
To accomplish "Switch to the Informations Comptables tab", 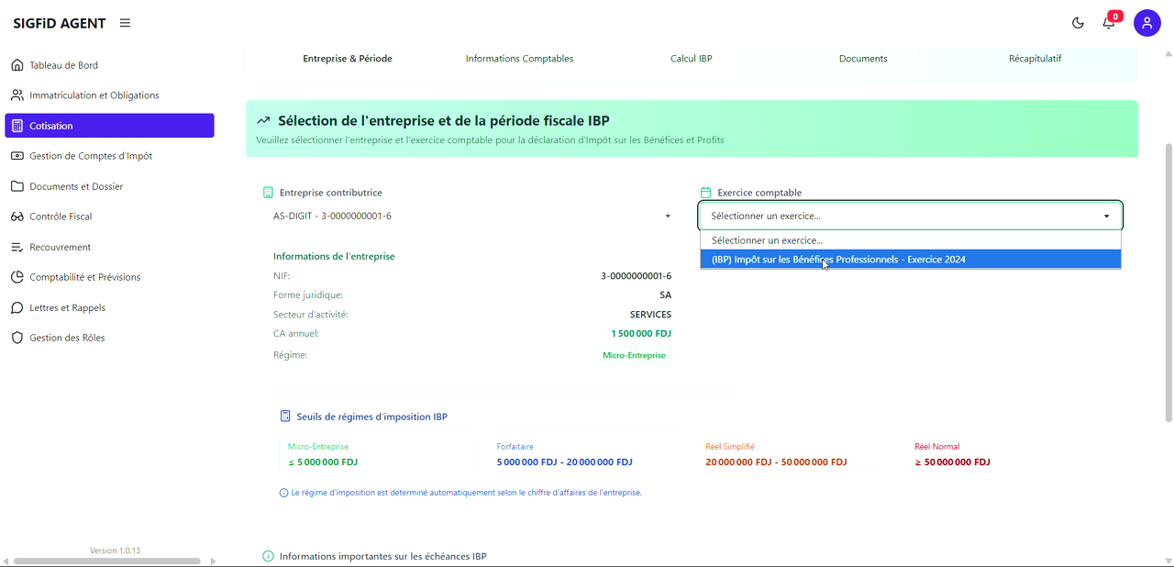I will coord(519,58).
